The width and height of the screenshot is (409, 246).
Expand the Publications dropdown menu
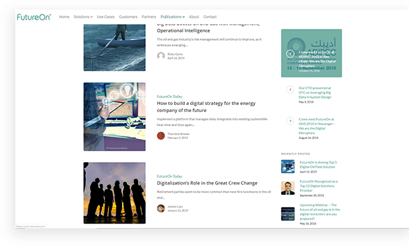point(173,17)
